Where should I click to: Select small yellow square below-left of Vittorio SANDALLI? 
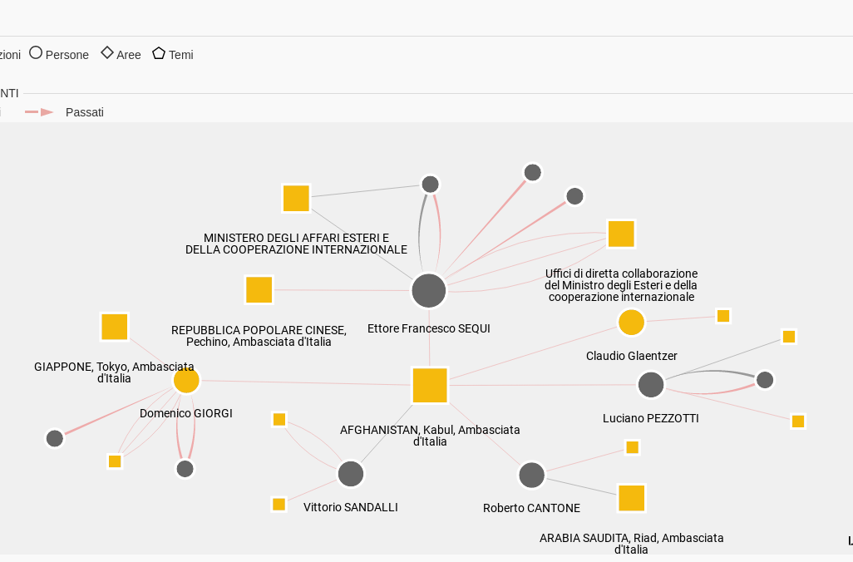279,505
